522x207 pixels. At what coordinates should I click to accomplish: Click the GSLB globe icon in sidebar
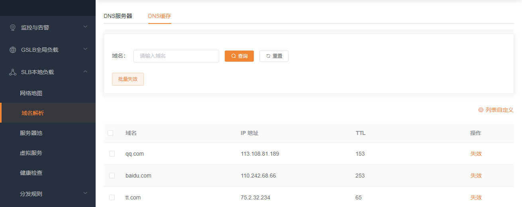[x=12, y=50]
